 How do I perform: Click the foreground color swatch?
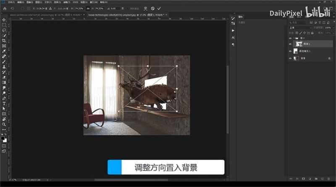[3, 138]
